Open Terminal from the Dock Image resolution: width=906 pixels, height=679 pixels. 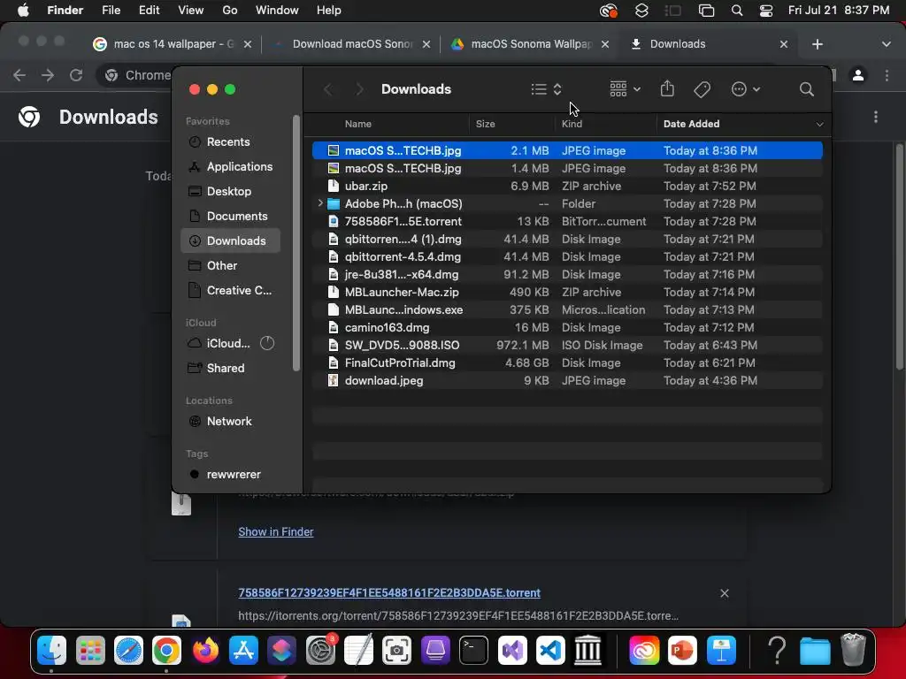click(x=474, y=651)
